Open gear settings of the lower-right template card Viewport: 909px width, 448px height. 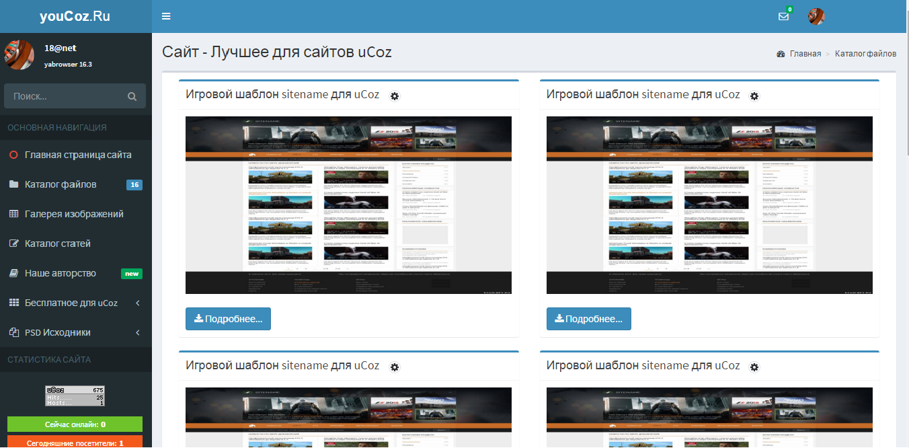pos(754,367)
